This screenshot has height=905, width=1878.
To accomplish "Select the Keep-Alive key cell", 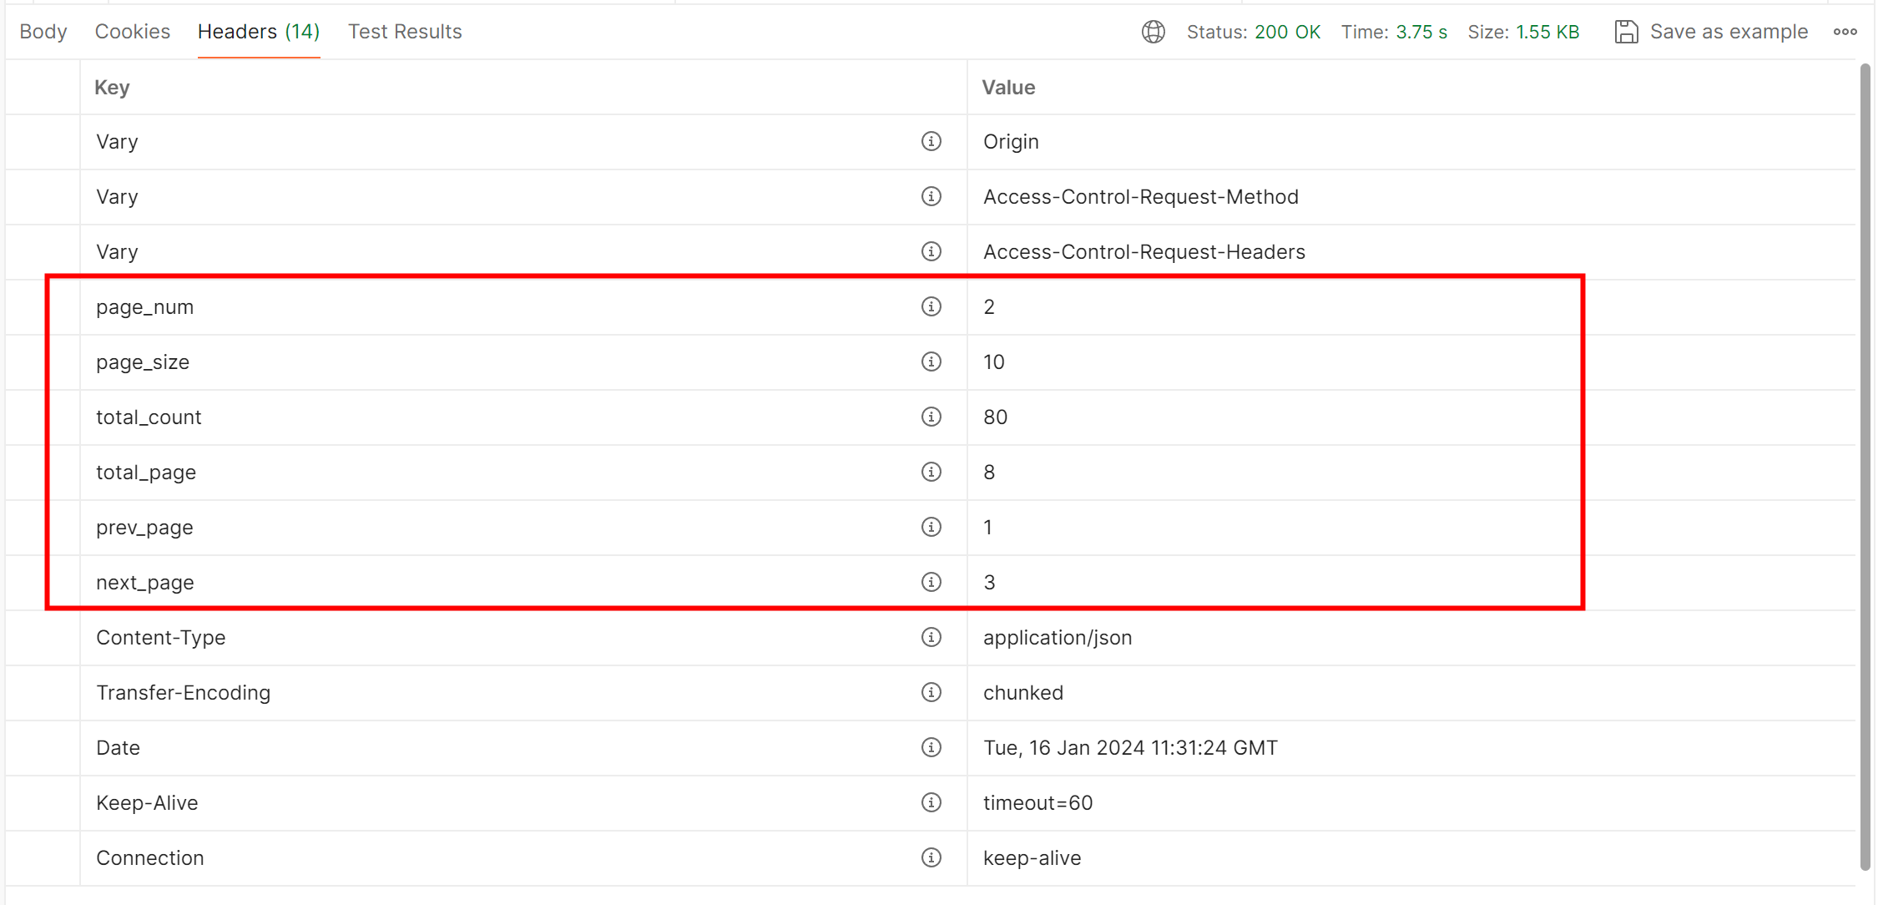I will click(x=523, y=803).
